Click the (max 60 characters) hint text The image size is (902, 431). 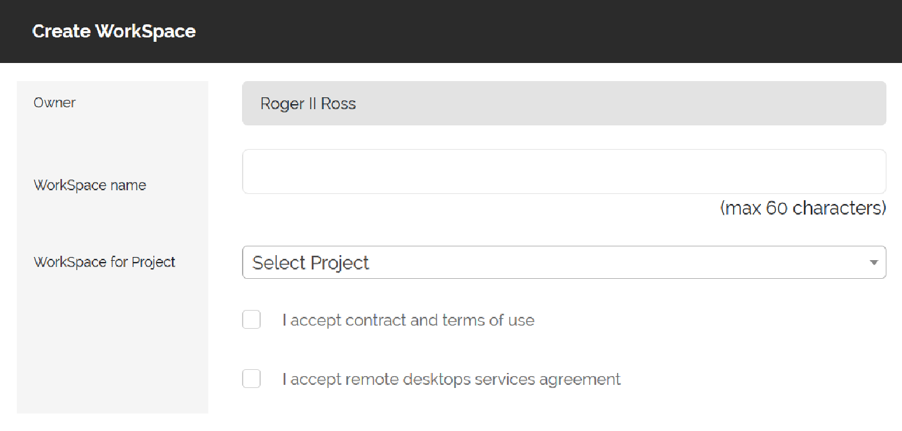[803, 208]
